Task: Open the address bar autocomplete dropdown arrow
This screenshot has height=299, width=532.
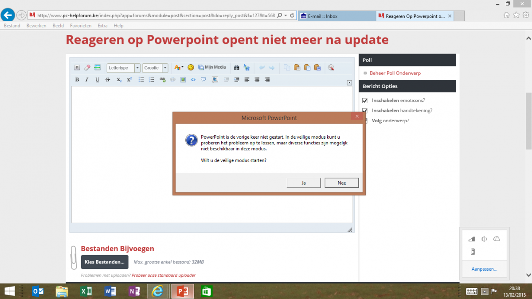Action: click(x=285, y=16)
